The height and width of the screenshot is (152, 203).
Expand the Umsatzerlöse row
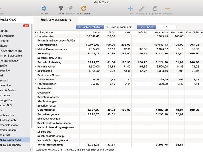coord(35,36)
